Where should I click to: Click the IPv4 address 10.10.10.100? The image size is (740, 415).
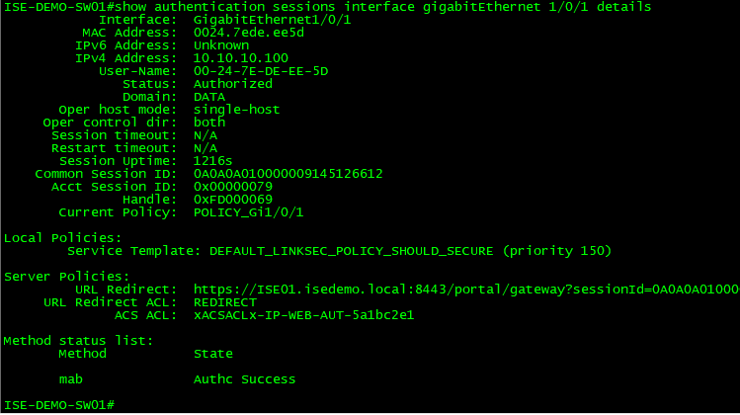click(241, 58)
